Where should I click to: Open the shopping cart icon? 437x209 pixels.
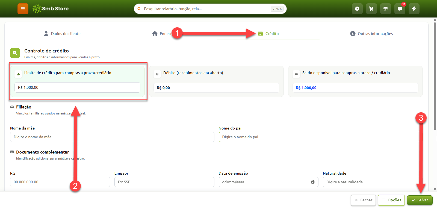click(x=371, y=9)
